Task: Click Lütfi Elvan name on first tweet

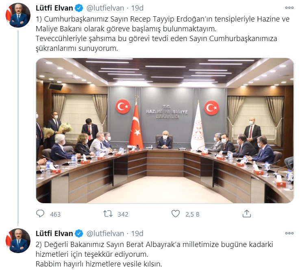Action: pos(54,8)
